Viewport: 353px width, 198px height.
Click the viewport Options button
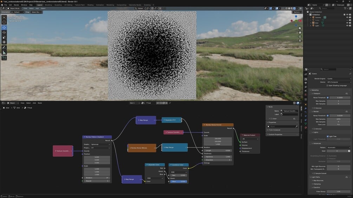tap(297, 12)
